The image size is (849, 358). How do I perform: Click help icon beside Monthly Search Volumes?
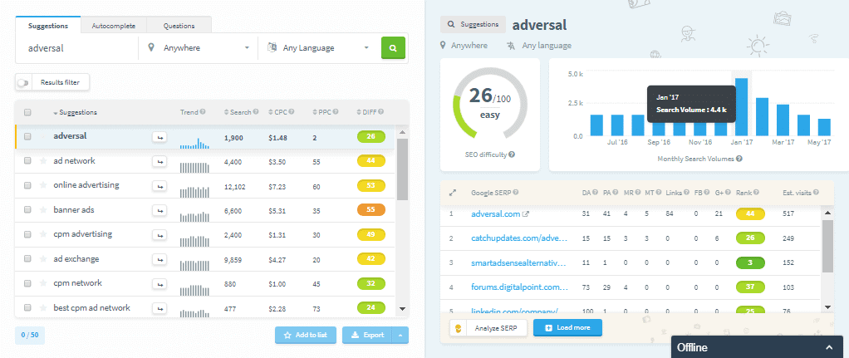coord(739,159)
